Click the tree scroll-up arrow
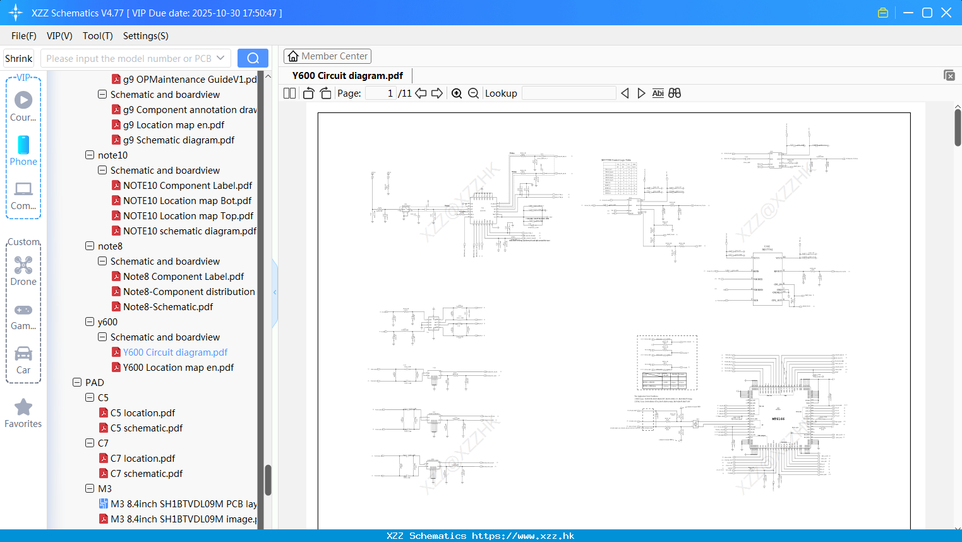 [x=268, y=76]
